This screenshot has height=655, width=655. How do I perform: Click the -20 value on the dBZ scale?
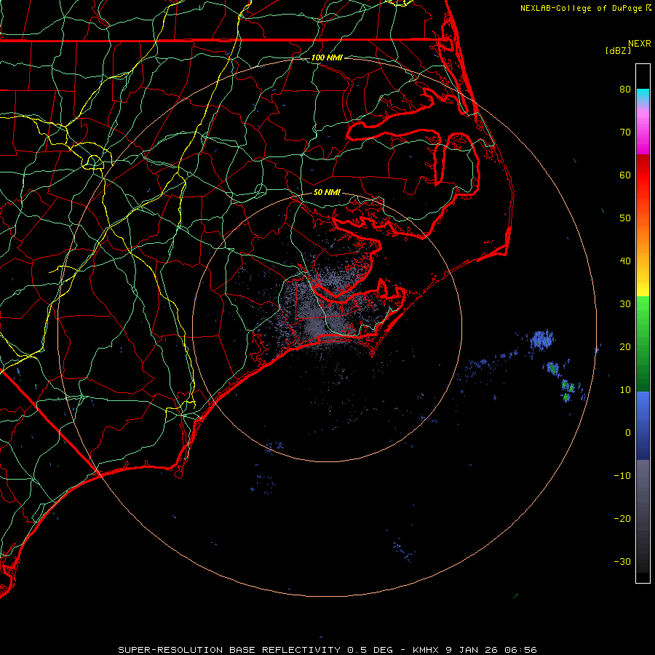[622, 519]
